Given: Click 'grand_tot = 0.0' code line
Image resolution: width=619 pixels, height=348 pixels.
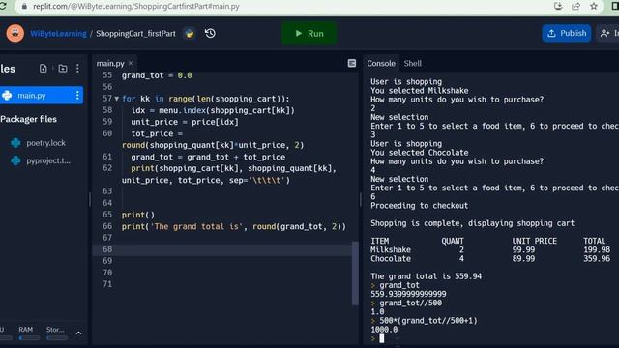Looking at the screenshot, I should click(157, 75).
